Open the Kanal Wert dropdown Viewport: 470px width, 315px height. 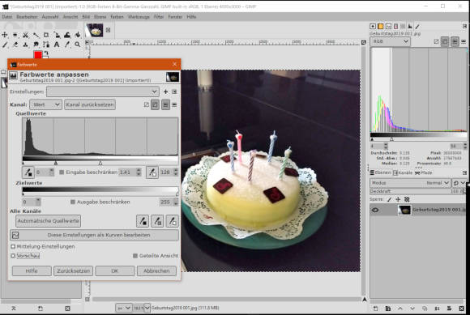[x=45, y=104]
